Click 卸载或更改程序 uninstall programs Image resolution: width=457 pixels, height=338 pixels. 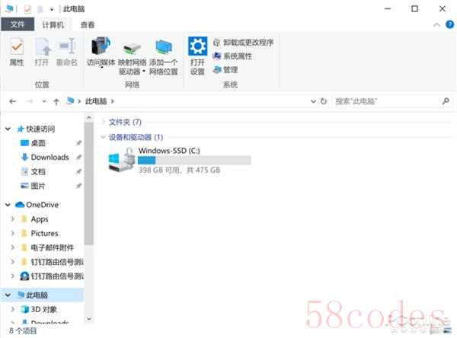point(244,43)
